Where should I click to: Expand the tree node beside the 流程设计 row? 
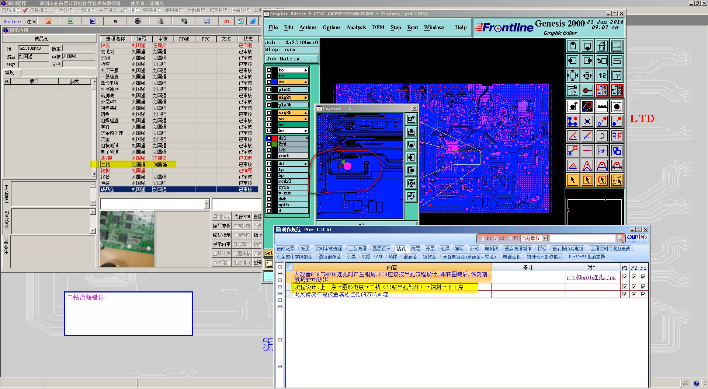tap(280, 287)
